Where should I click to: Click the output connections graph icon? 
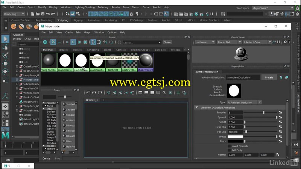coord(100,93)
